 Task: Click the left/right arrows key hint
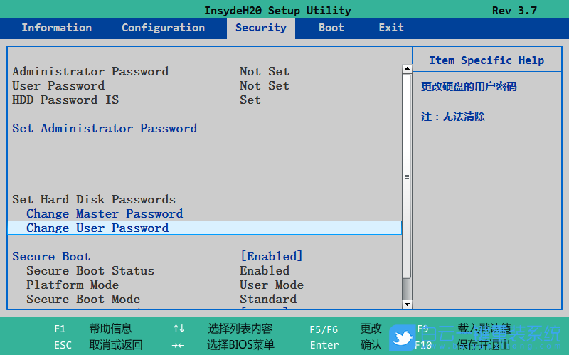(x=179, y=345)
